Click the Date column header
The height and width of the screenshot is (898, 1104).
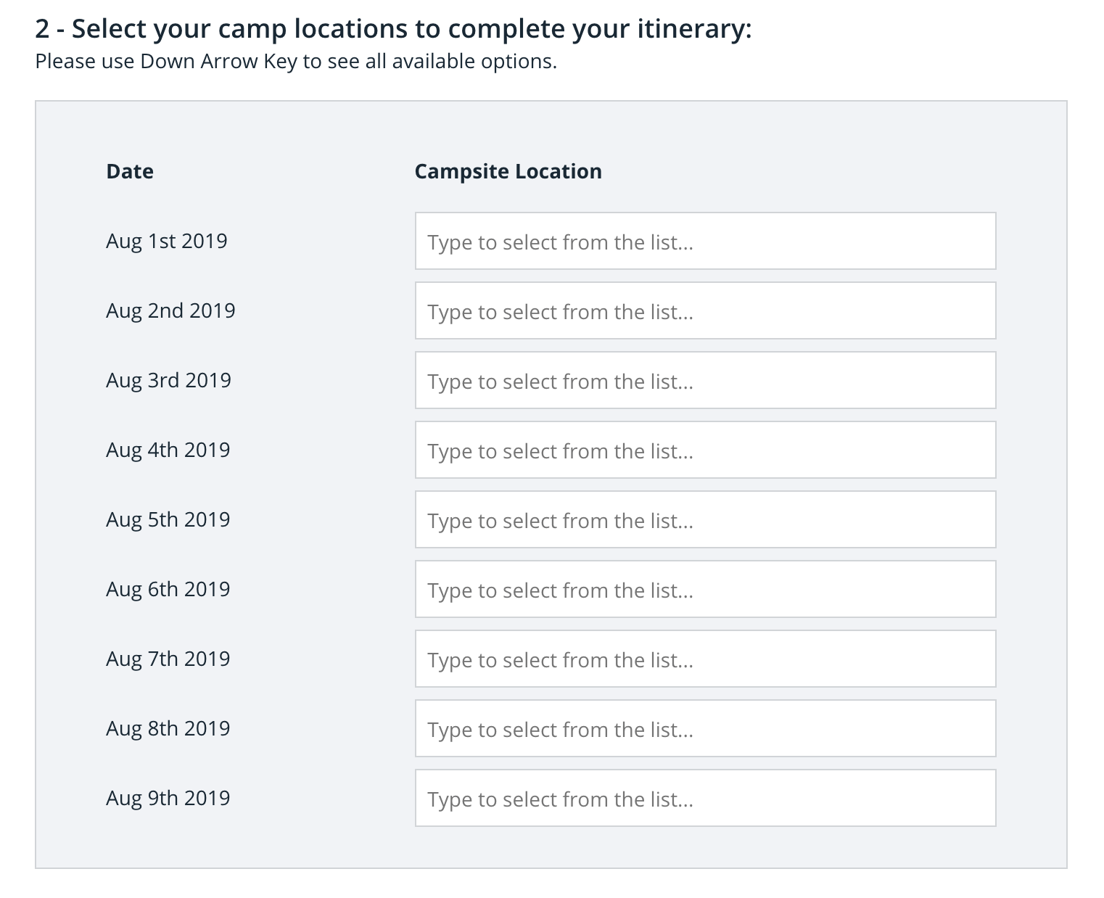pos(130,171)
